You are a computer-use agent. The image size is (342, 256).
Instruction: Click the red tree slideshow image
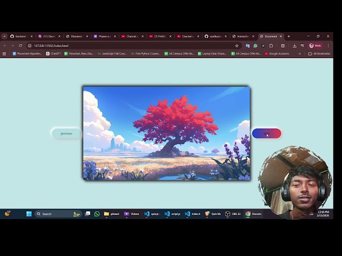click(167, 133)
